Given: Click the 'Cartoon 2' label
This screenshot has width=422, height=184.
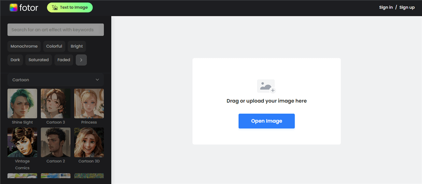Looking at the screenshot, I should click(56, 161).
